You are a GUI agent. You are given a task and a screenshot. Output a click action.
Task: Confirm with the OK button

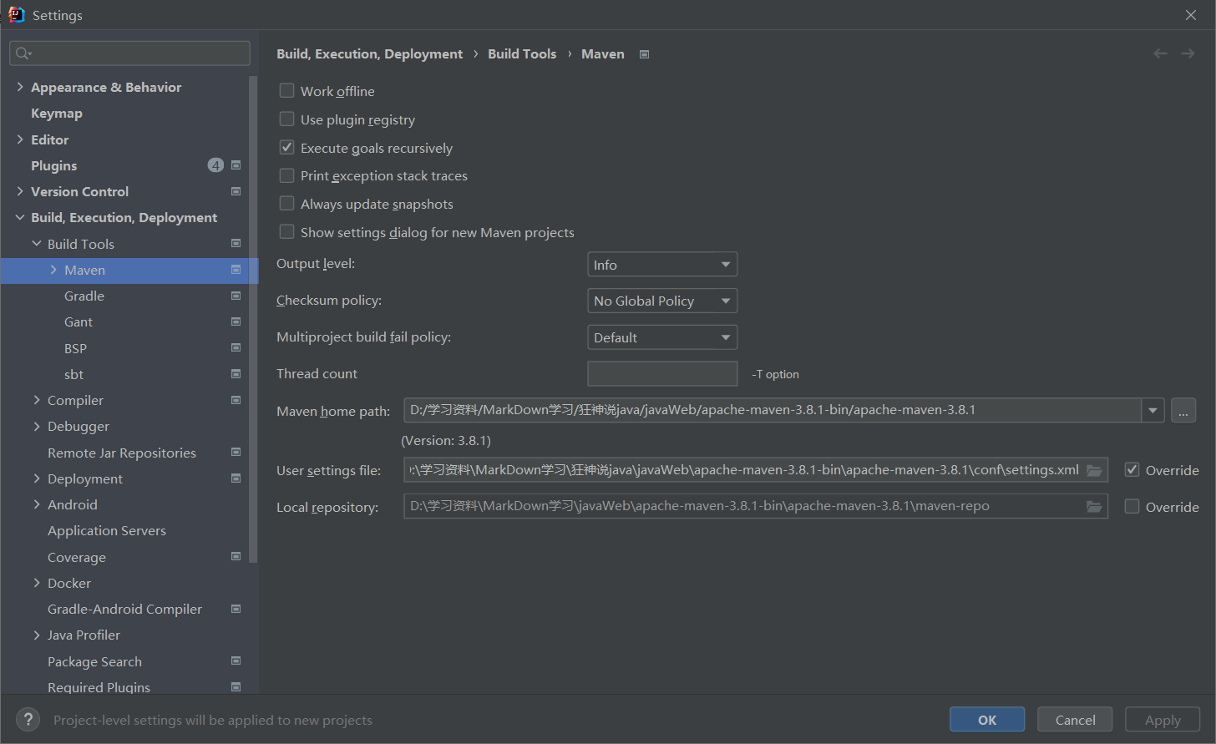987,720
